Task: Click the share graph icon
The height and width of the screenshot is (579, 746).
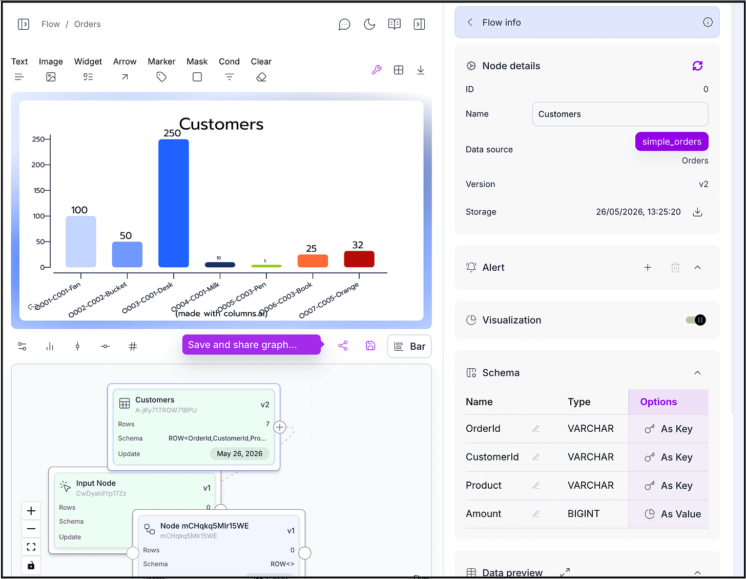Action: coord(343,346)
